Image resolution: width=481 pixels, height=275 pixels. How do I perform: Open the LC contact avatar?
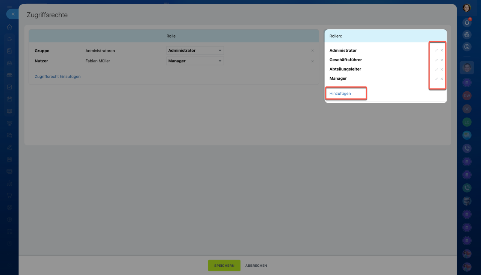pos(467,122)
